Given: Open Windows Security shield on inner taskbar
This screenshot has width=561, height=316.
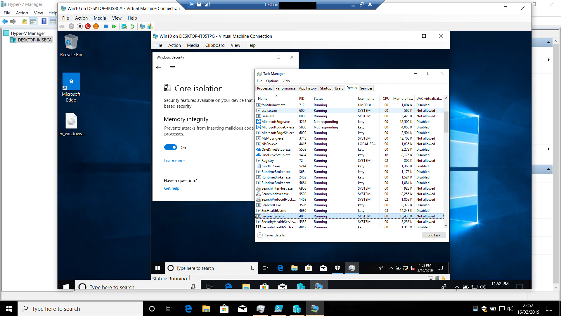Looking at the screenshot, I should 337,268.
